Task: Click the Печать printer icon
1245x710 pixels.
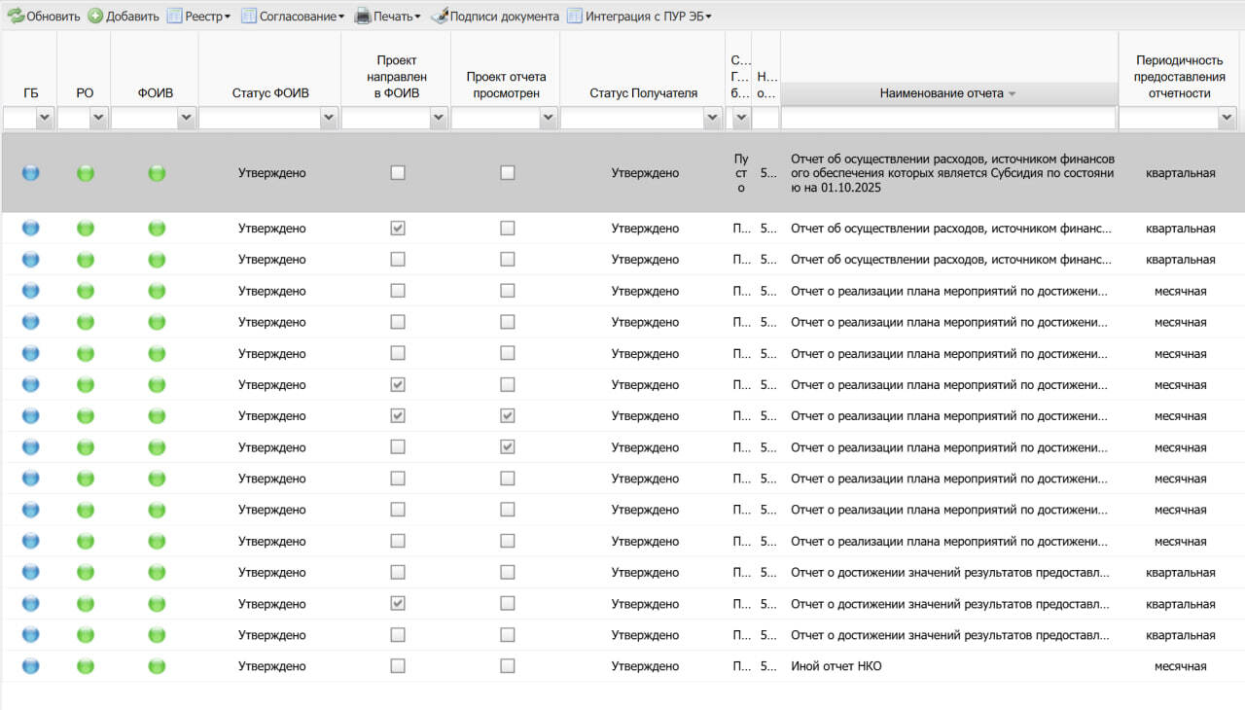Action: click(x=363, y=16)
